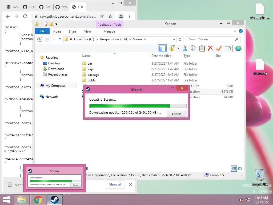The height and width of the screenshot is (205, 273).
Task: Open the address bar history dropdown
Action: click(x=174, y=39)
